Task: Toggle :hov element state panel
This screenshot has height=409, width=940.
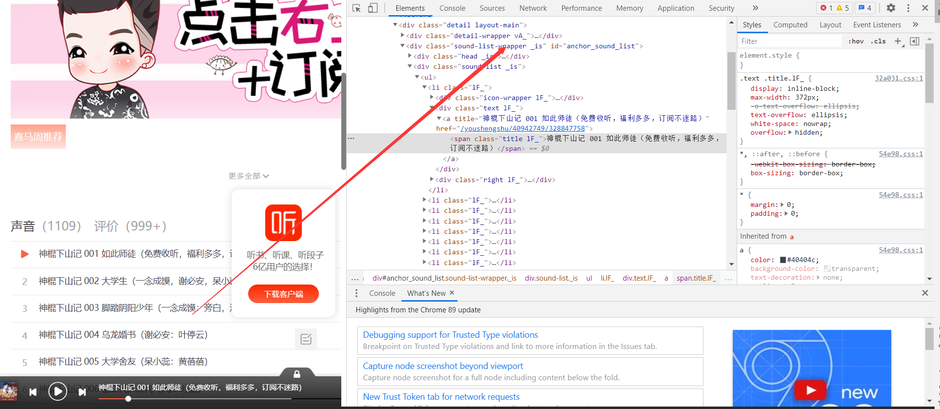Action: [x=856, y=41]
